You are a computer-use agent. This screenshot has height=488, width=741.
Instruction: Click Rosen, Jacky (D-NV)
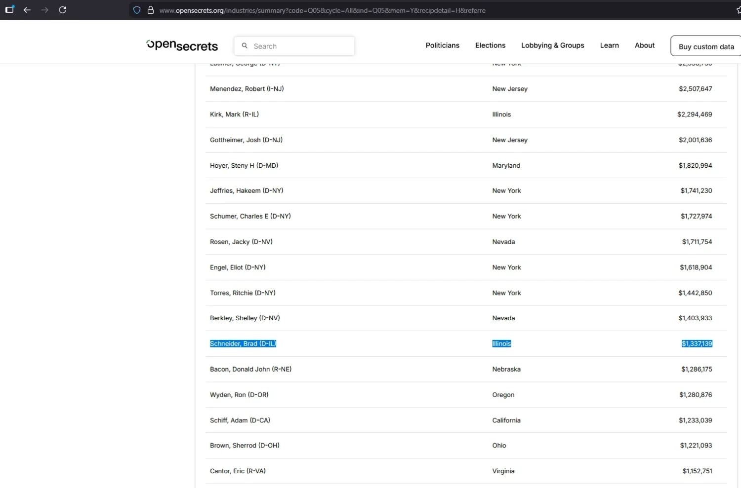(241, 242)
